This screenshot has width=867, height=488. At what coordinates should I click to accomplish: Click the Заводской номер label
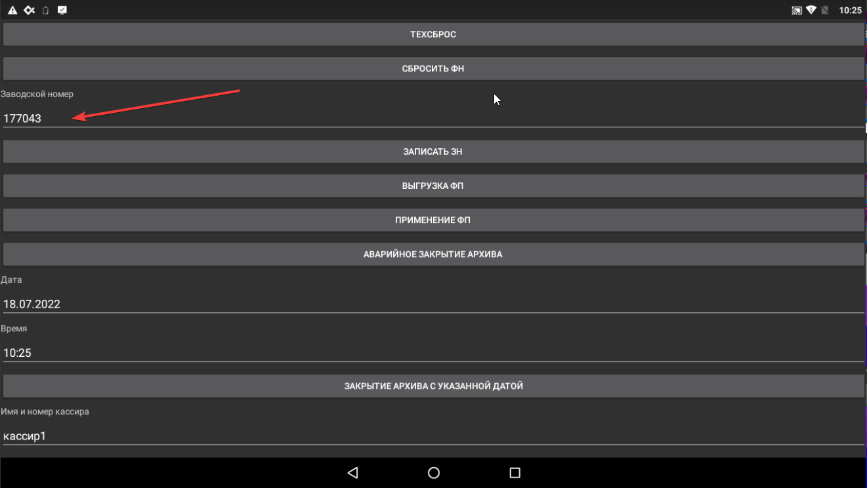point(37,94)
